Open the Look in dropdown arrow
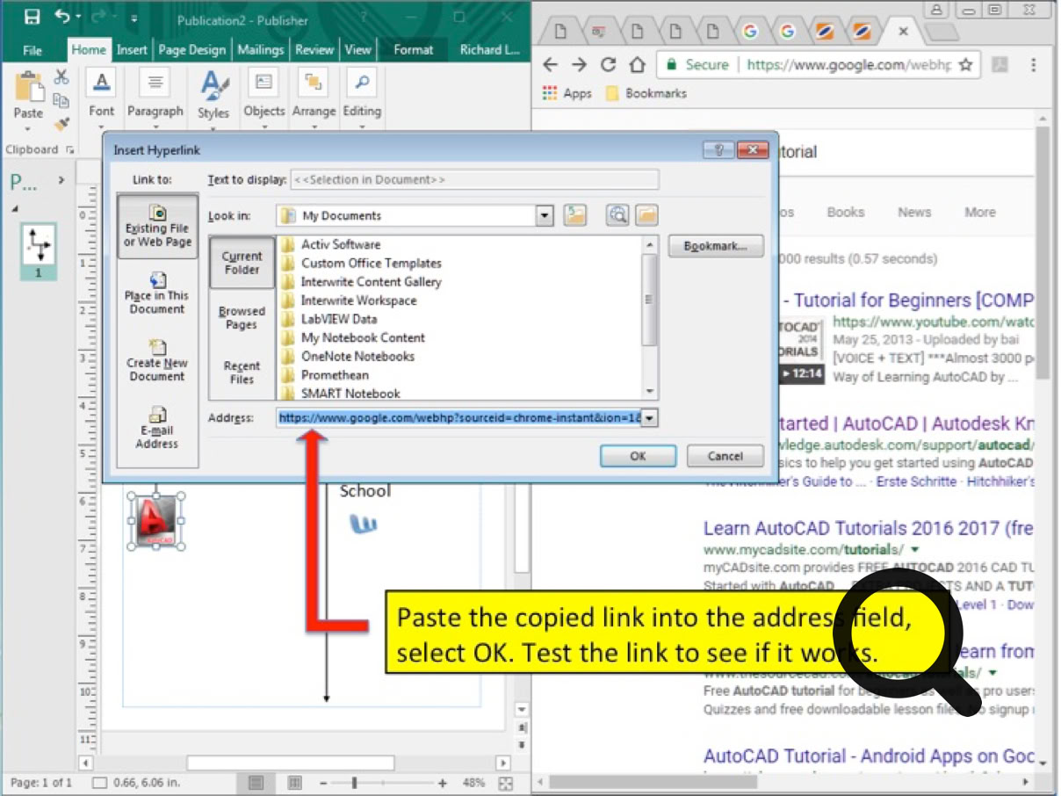Screen dimensions: 1061x796 tap(545, 215)
